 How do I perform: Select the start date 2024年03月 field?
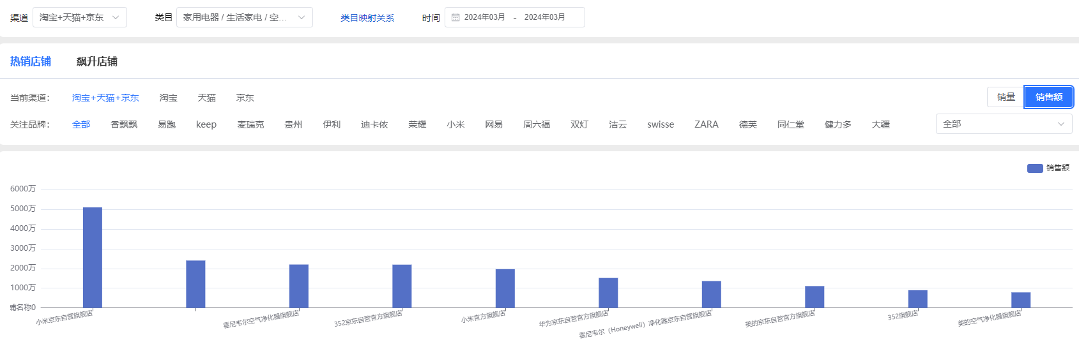point(484,17)
